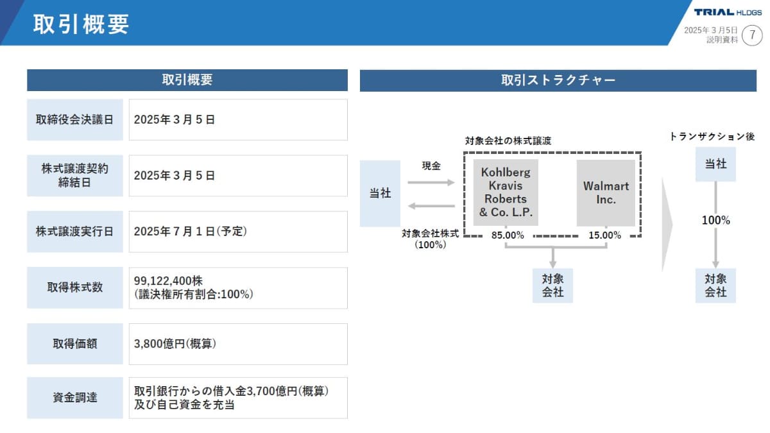Image resolution: width=770 pixels, height=433 pixels.
Task: Click the TRIAL HLDGS logo
Action: [727, 12]
